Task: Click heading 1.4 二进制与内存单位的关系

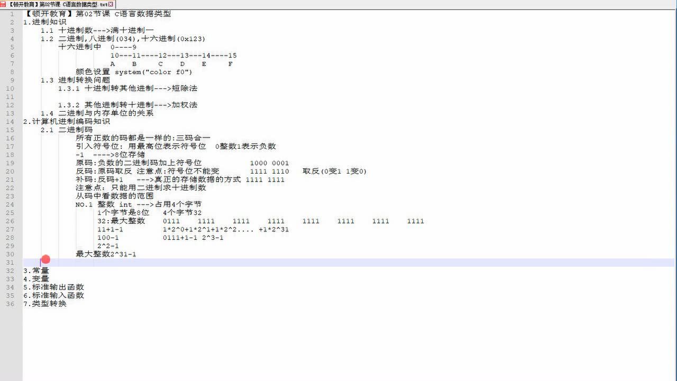Action: (x=97, y=113)
